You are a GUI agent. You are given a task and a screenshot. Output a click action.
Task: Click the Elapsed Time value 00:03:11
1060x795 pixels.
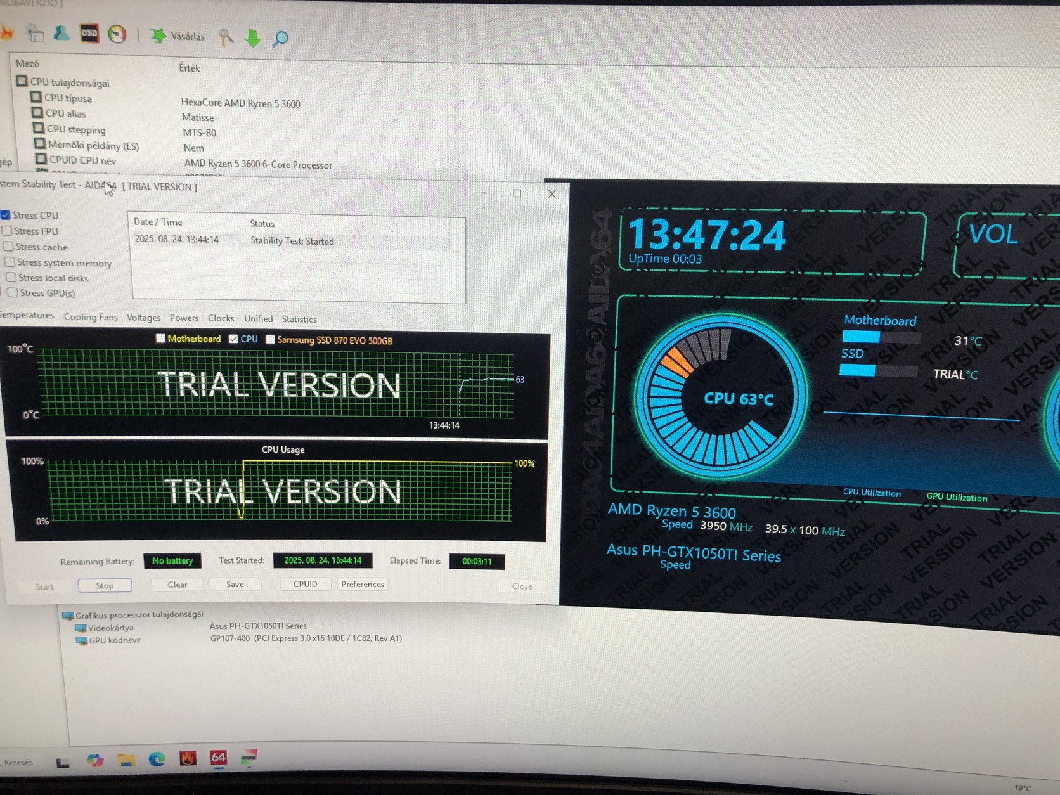tap(477, 561)
